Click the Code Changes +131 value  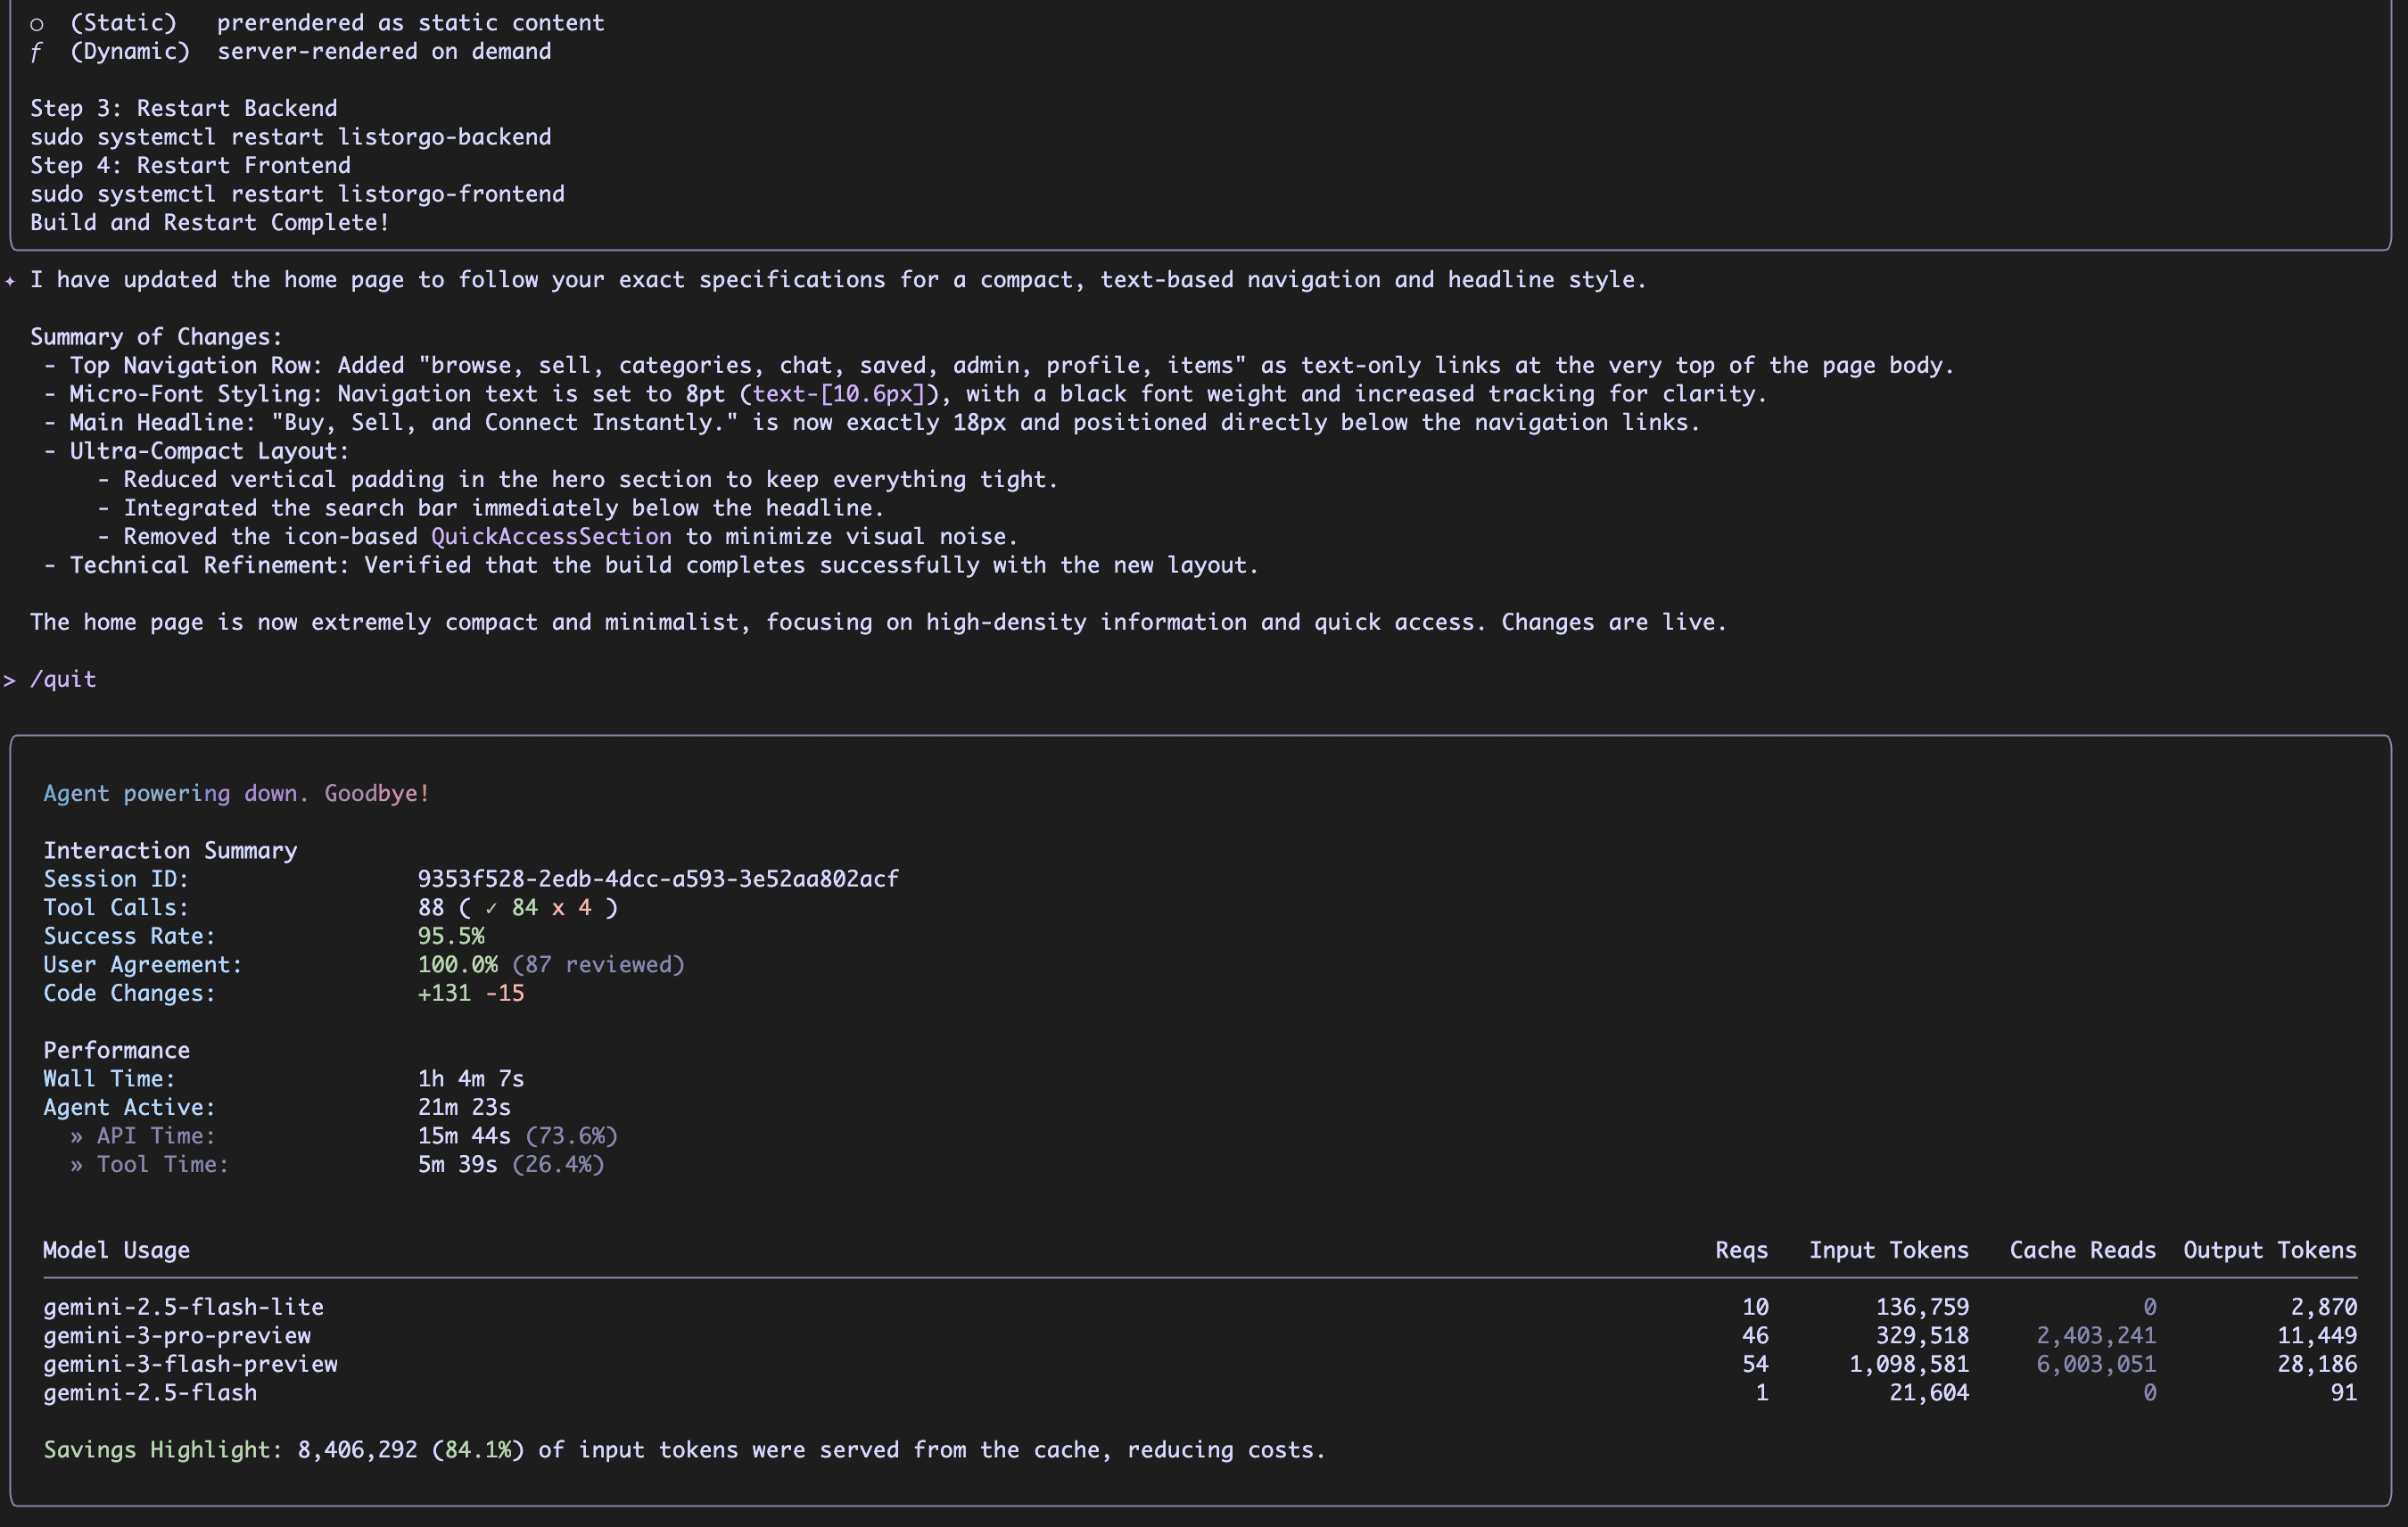pos(444,993)
